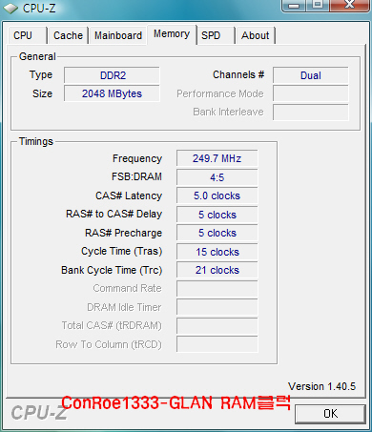Click the 'FSB:DRAM' label

click(x=136, y=176)
